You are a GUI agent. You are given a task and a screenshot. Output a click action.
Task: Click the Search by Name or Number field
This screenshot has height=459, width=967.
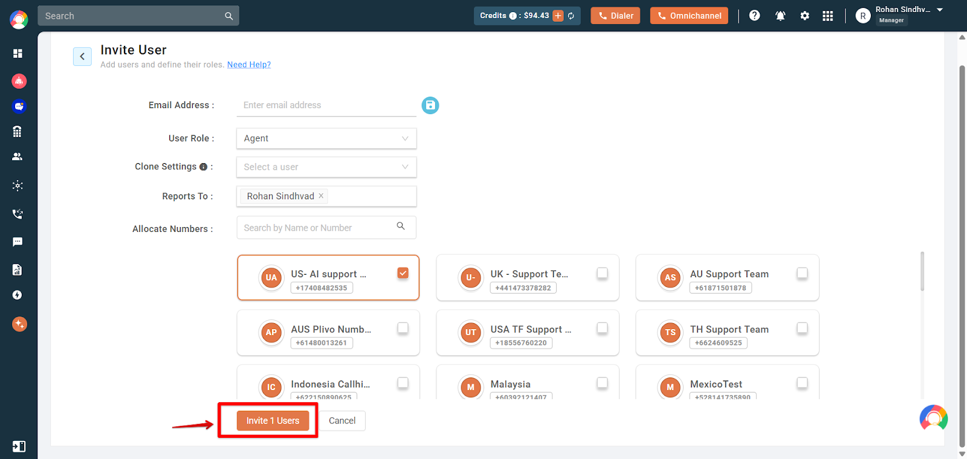[x=326, y=228]
